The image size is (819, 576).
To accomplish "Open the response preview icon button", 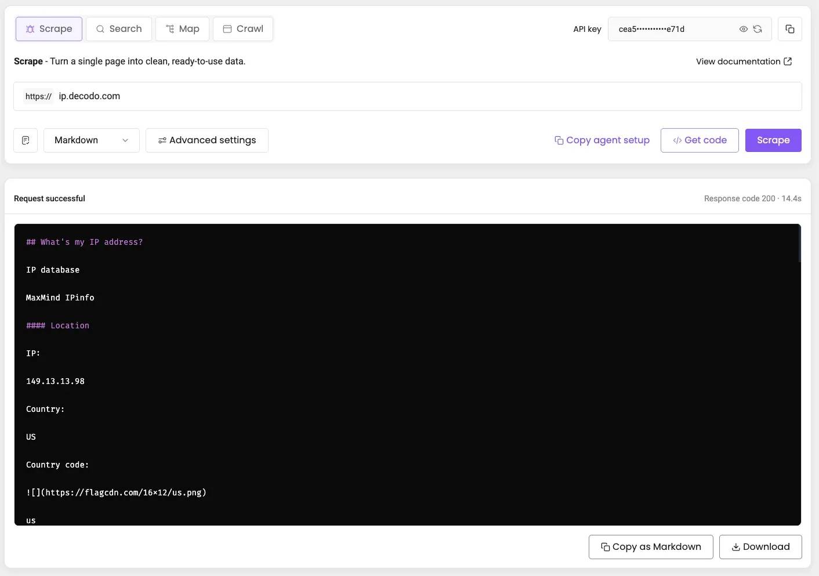I will pos(26,140).
